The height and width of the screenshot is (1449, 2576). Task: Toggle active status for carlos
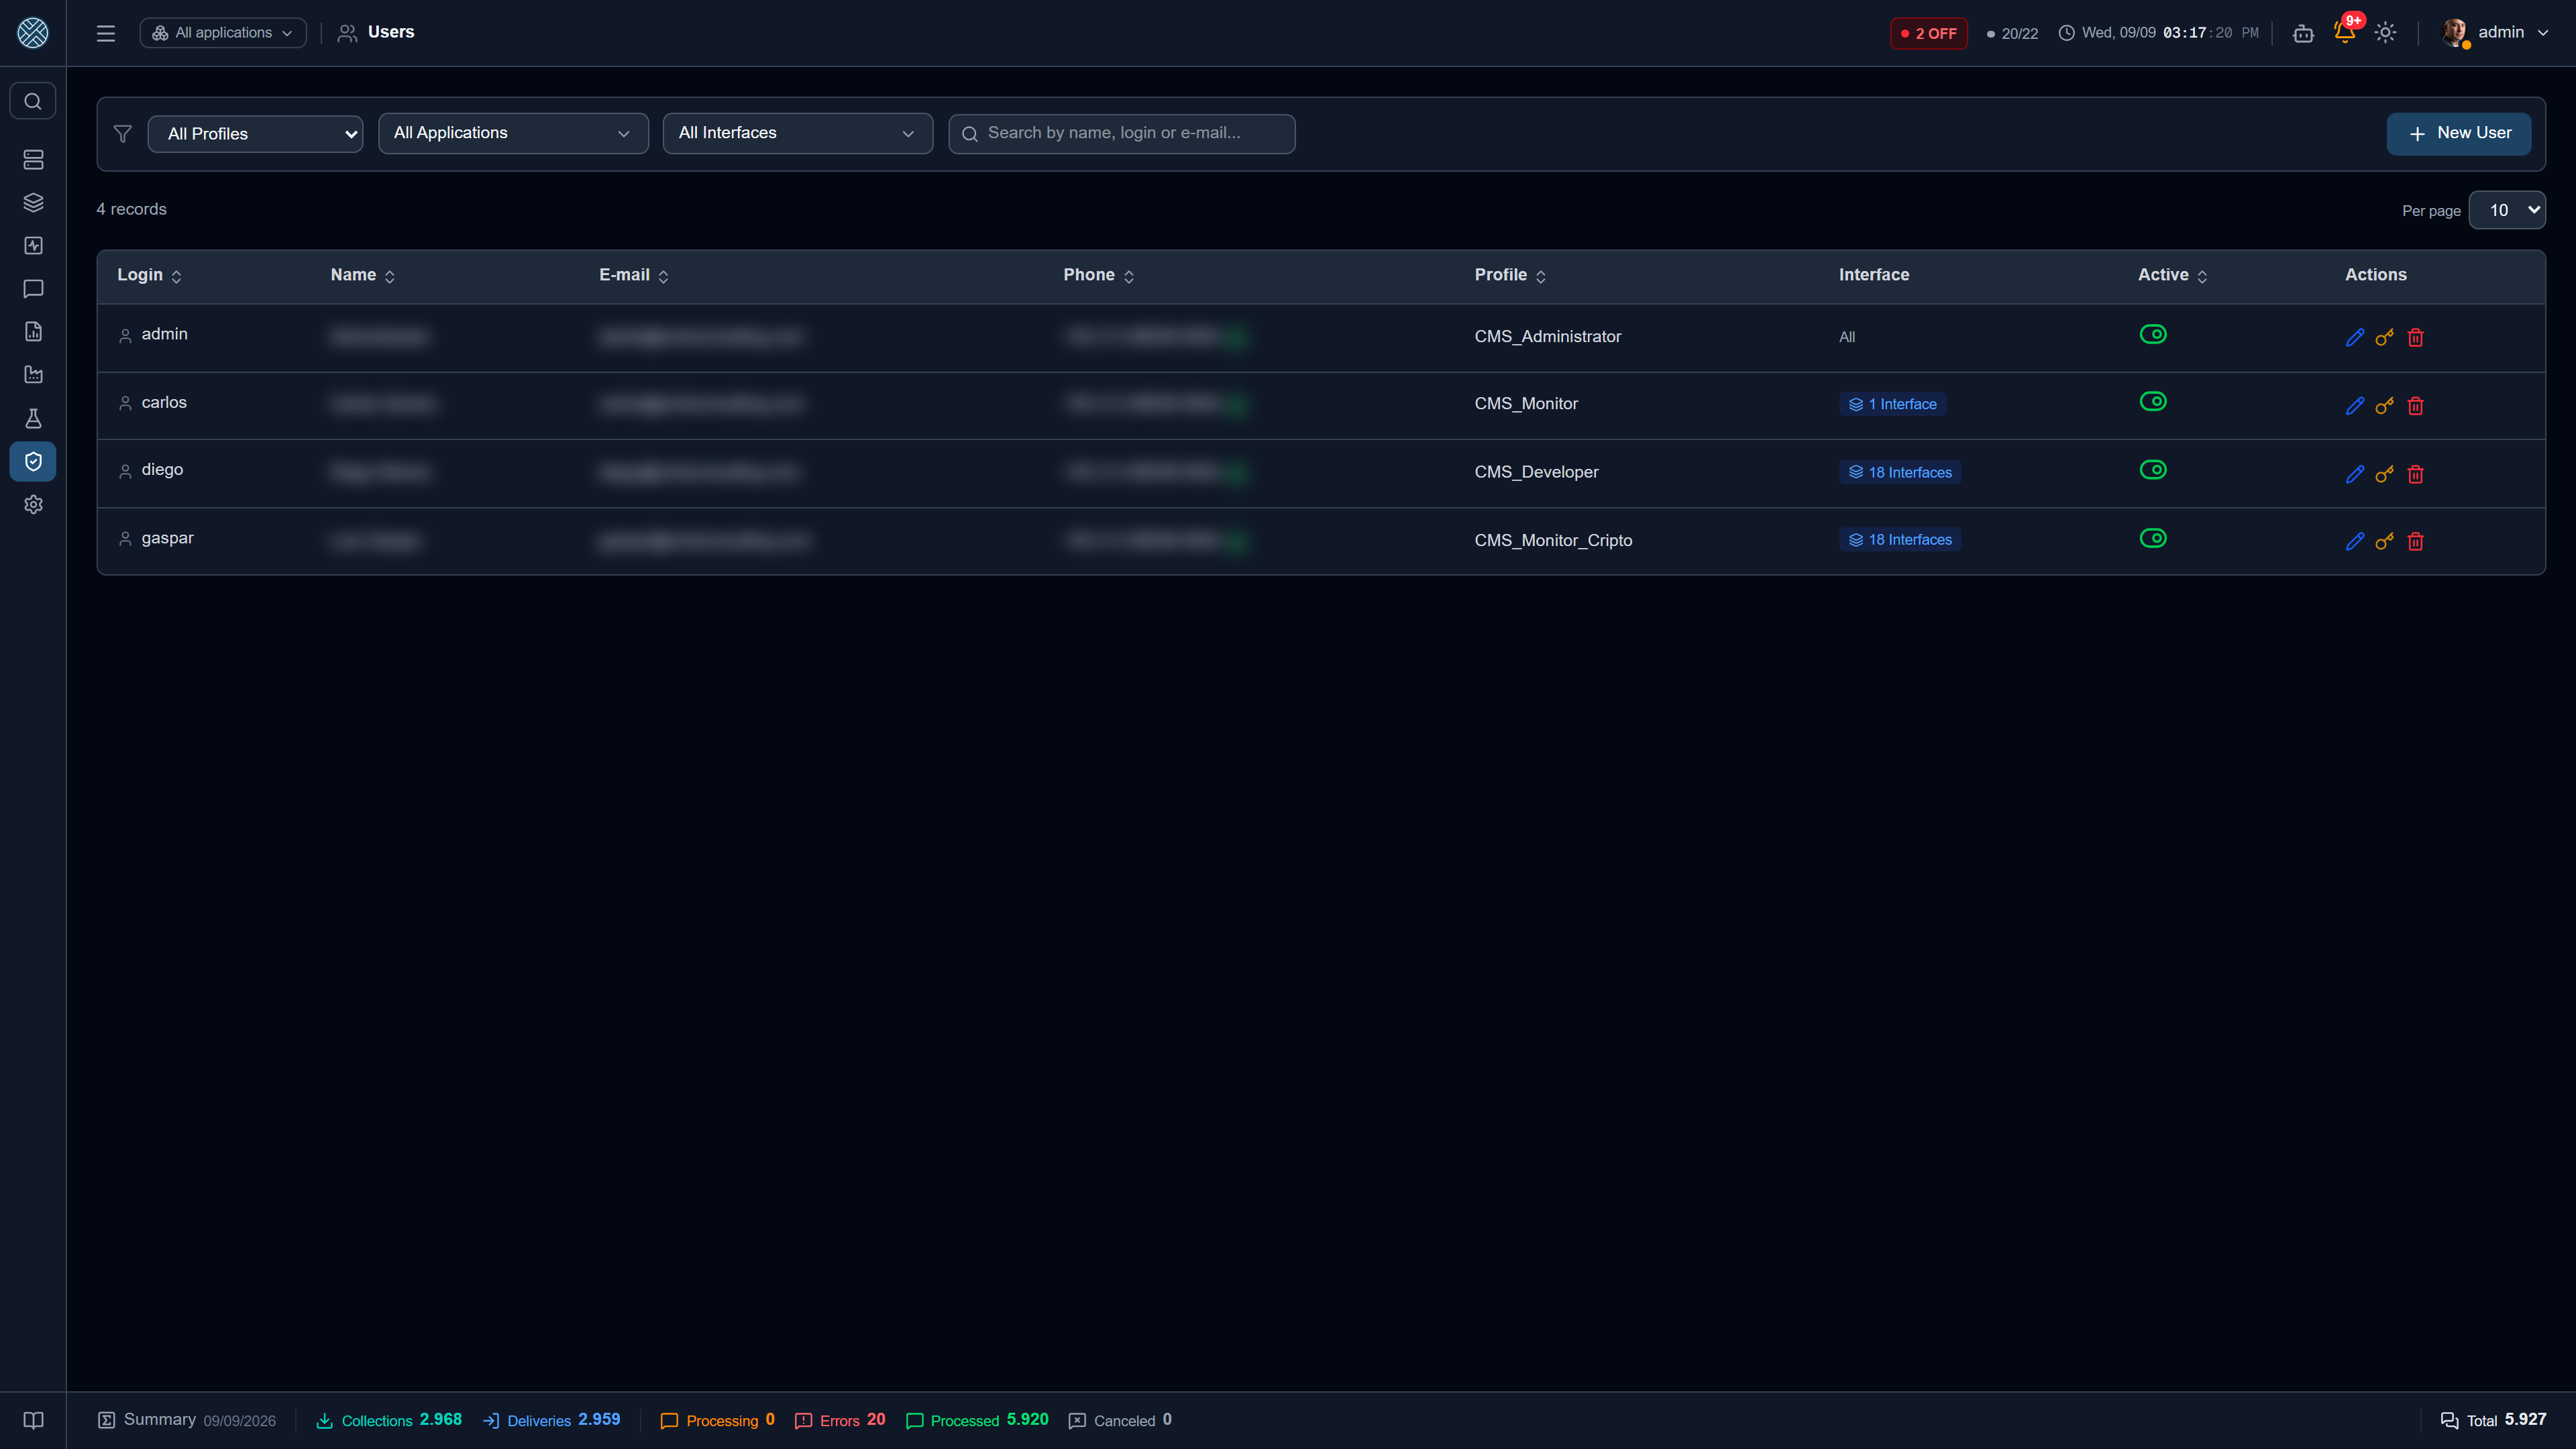click(2153, 401)
